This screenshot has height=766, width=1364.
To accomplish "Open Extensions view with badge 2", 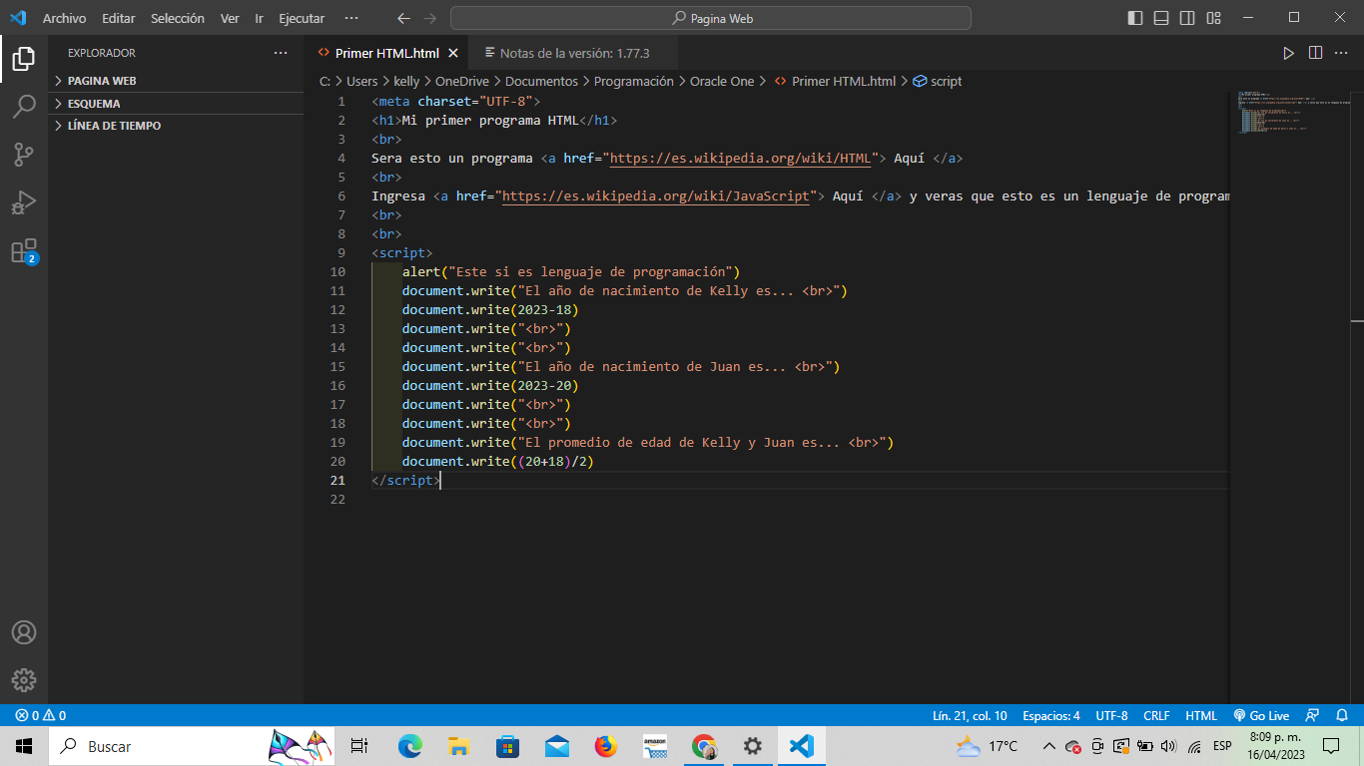I will coord(24,250).
